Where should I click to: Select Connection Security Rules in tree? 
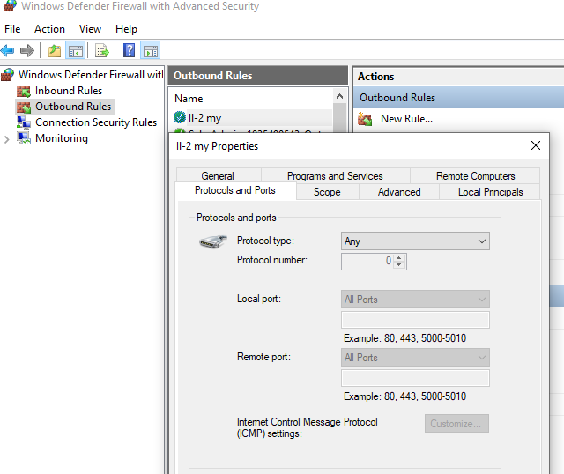pyautogui.click(x=96, y=122)
